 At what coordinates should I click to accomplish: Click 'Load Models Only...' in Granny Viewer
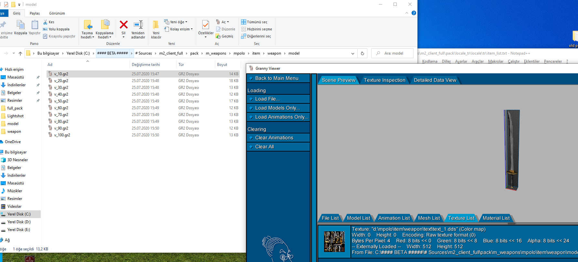tap(278, 108)
